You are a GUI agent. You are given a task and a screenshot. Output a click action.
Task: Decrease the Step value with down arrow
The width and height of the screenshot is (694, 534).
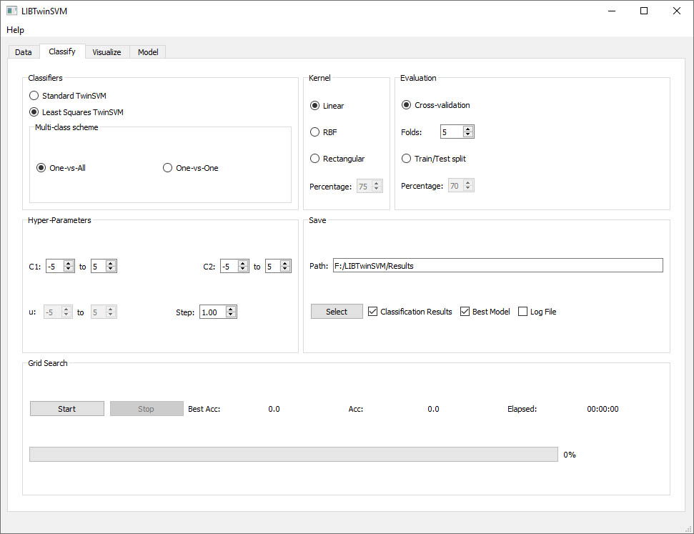[231, 315]
